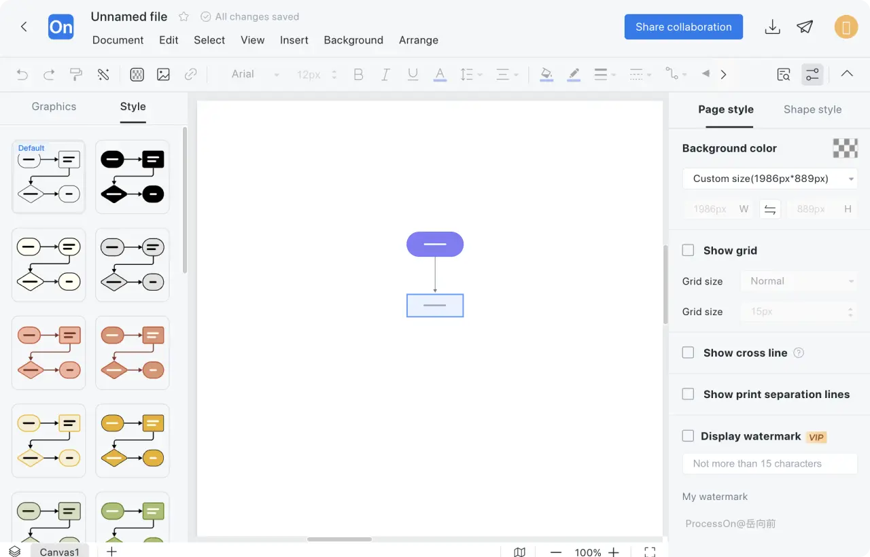Open the Arrange menu
The width and height of the screenshot is (870, 557).
[x=418, y=40]
